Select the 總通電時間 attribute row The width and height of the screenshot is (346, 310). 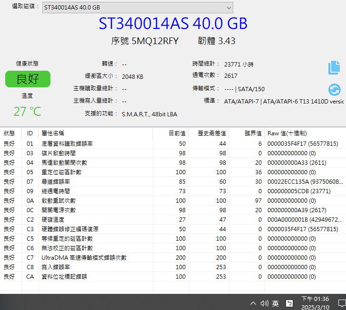pyautogui.click(x=173, y=191)
